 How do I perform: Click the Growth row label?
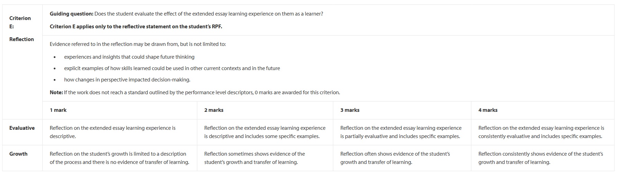(18, 154)
